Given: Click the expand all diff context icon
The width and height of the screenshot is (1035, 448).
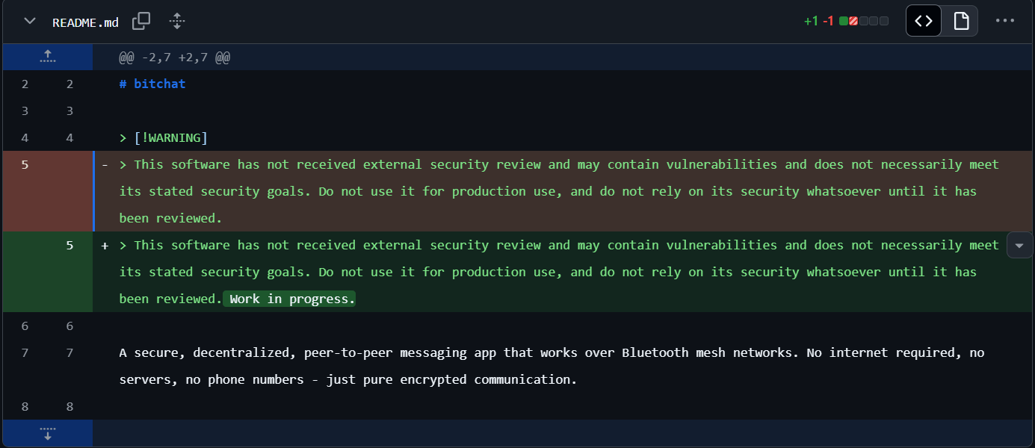Looking at the screenshot, I should (x=177, y=21).
